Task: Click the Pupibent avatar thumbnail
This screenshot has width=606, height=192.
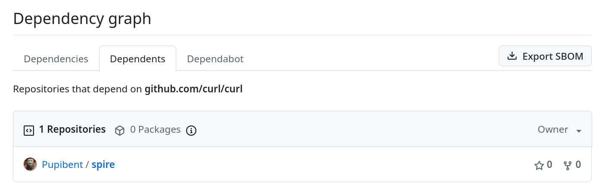Action: pyautogui.click(x=30, y=165)
